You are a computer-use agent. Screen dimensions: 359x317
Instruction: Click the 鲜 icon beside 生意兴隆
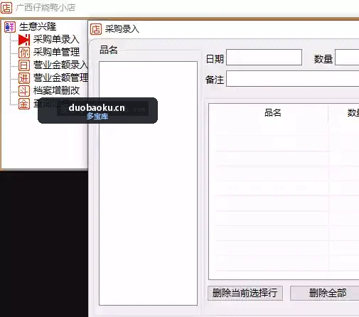click(x=10, y=26)
